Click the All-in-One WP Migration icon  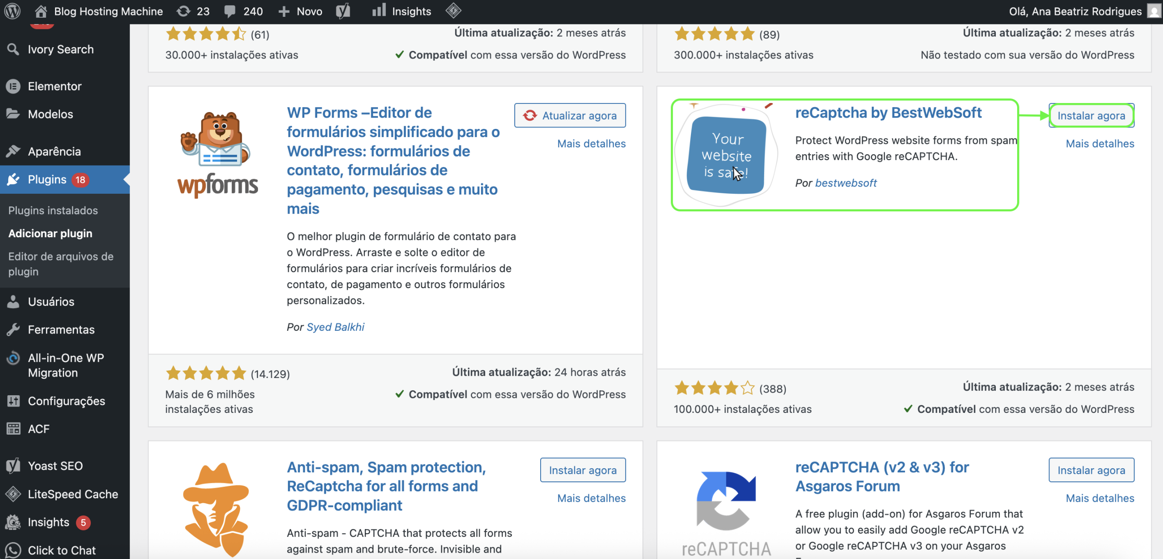pos(13,358)
